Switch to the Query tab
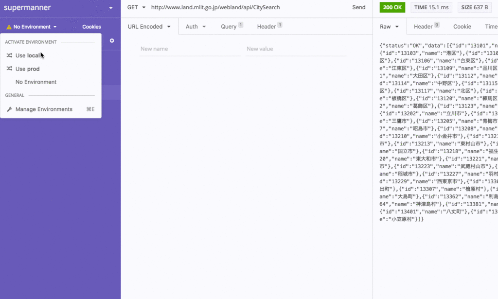498x299 pixels. click(232, 26)
